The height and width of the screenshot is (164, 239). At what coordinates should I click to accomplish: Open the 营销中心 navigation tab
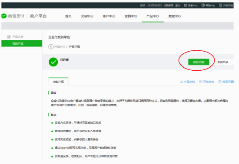pos(131,16)
